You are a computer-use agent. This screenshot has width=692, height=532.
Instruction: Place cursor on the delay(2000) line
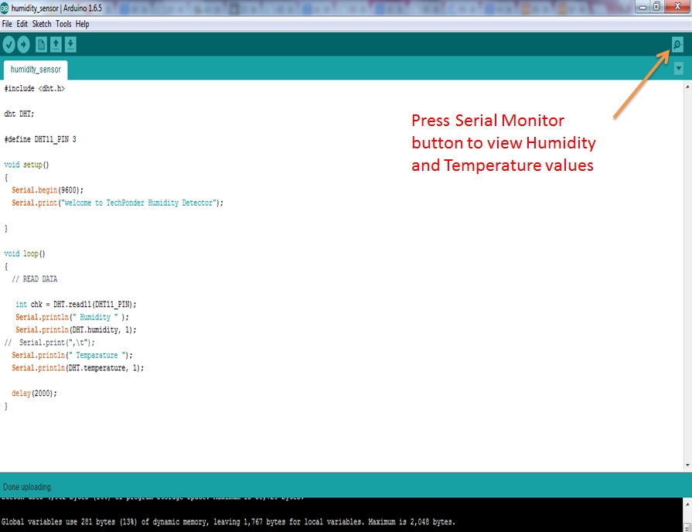click(35, 394)
